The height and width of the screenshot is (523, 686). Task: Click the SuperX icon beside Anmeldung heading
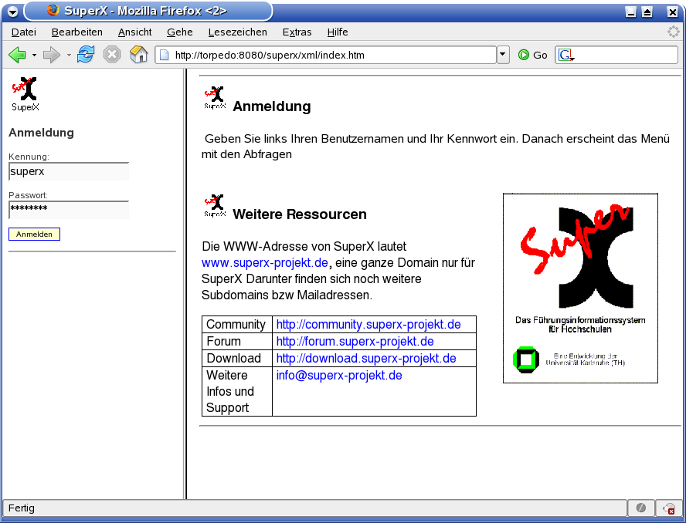[215, 97]
